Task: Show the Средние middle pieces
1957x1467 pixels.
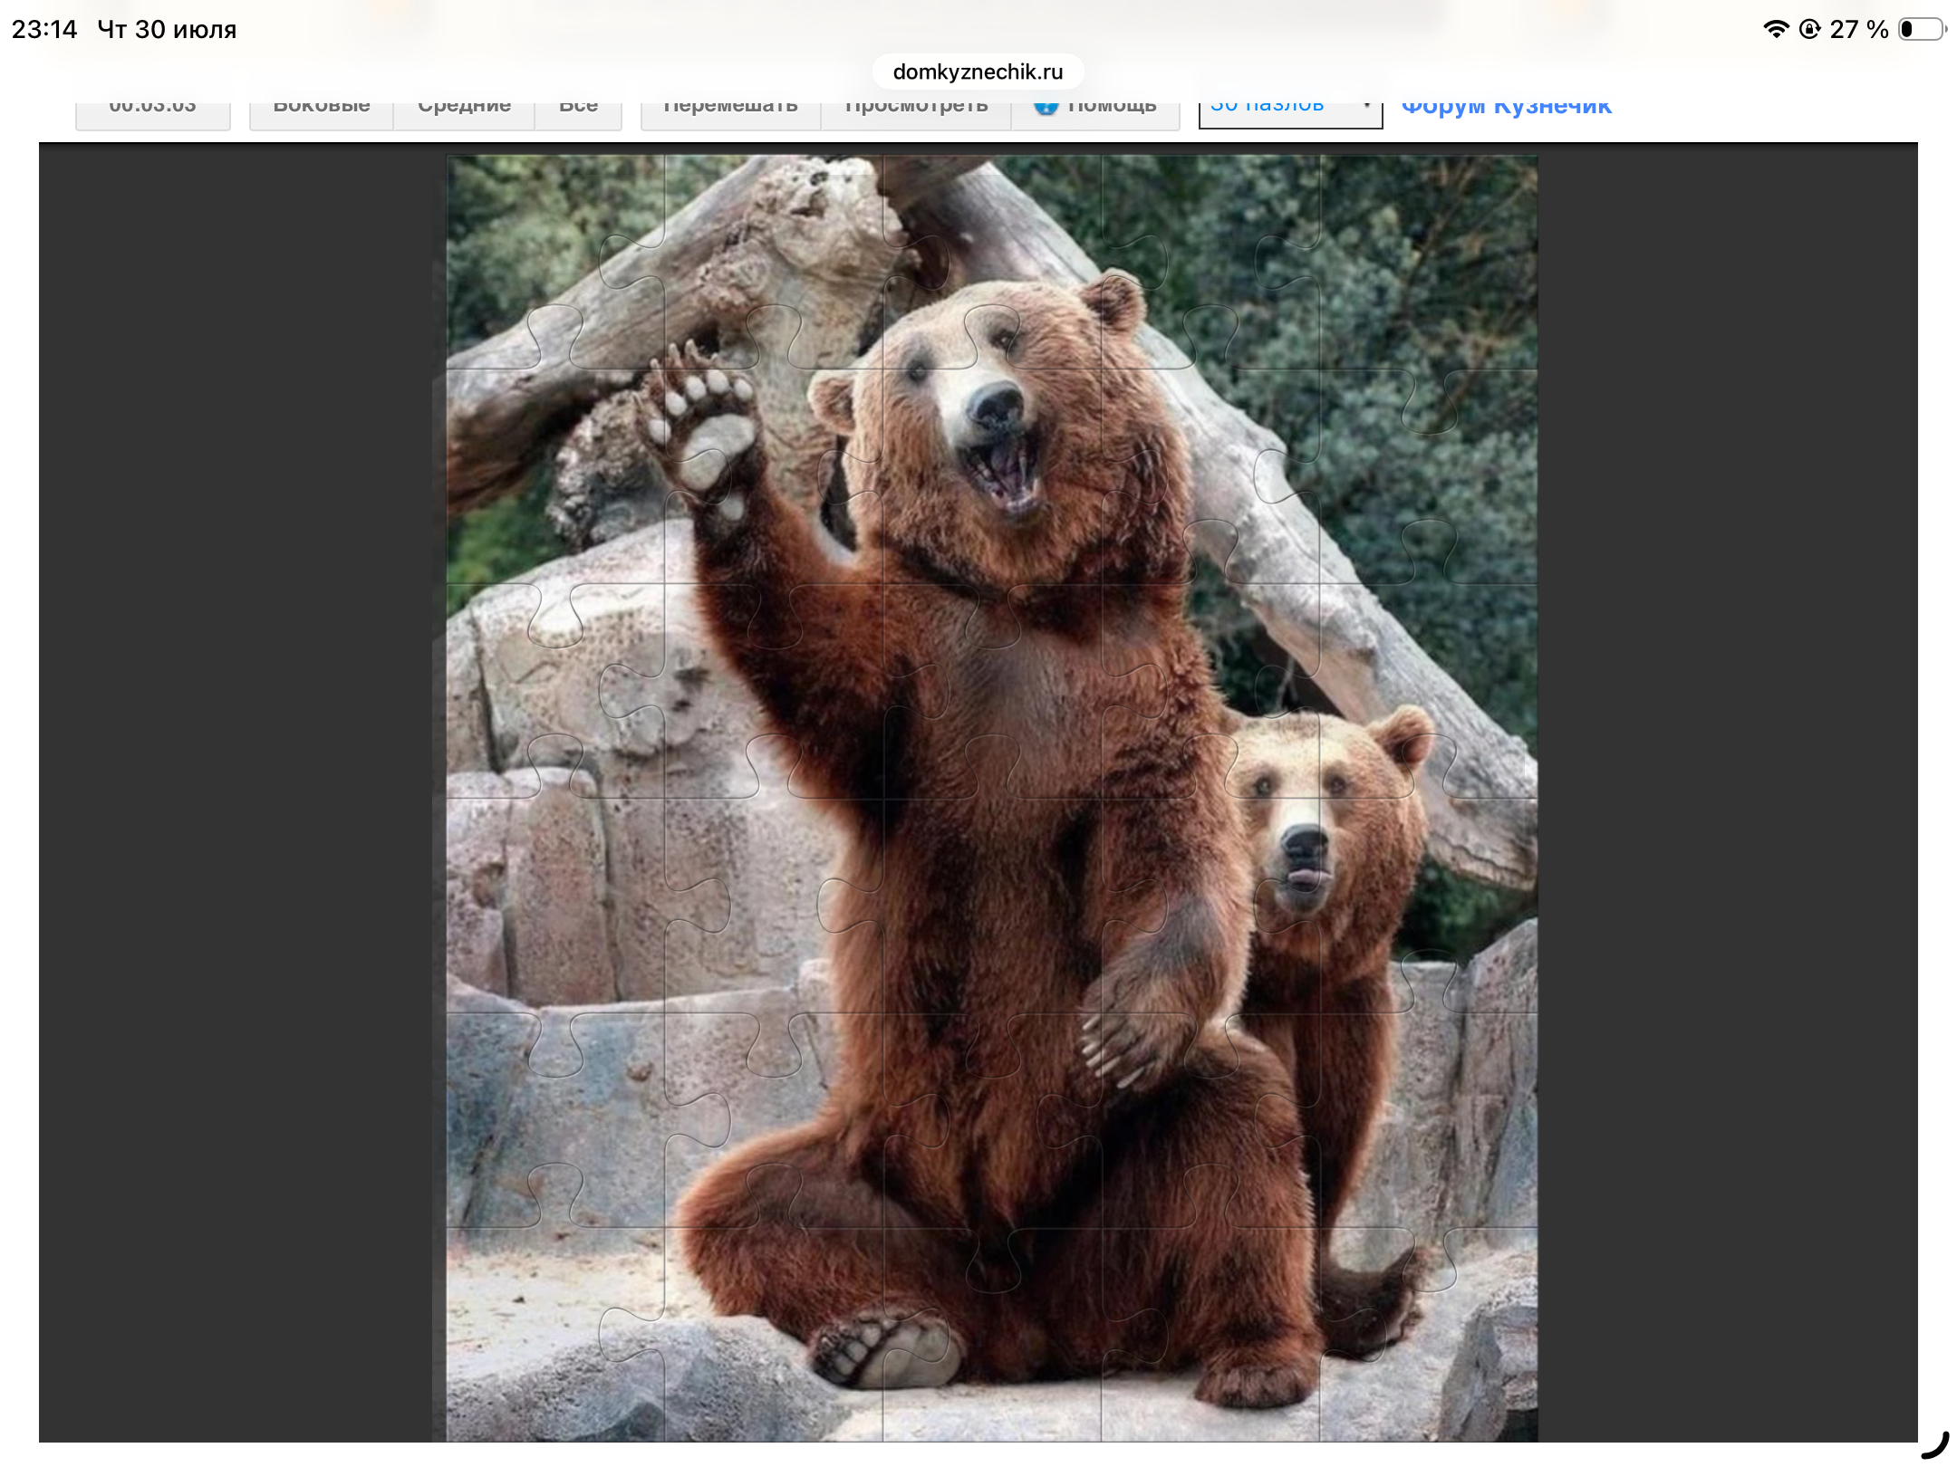Action: click(x=464, y=110)
